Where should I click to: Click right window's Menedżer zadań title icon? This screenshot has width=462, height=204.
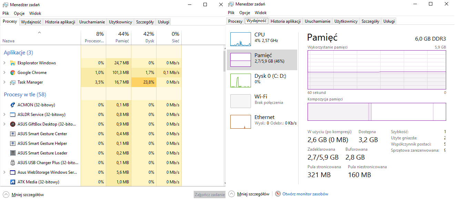click(231, 4)
